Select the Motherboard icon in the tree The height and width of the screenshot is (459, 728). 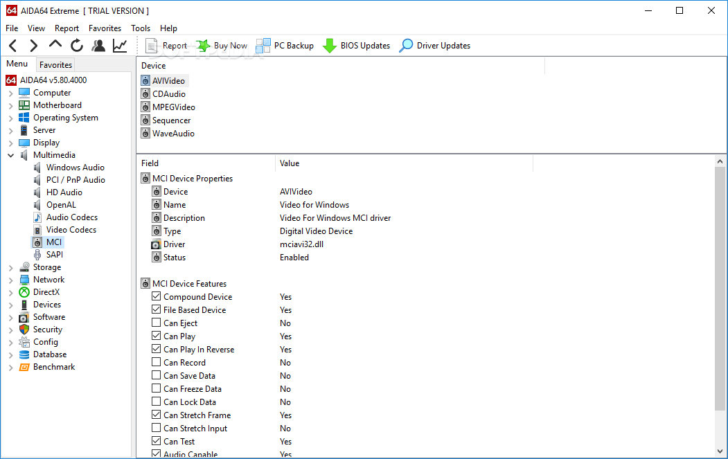point(24,105)
